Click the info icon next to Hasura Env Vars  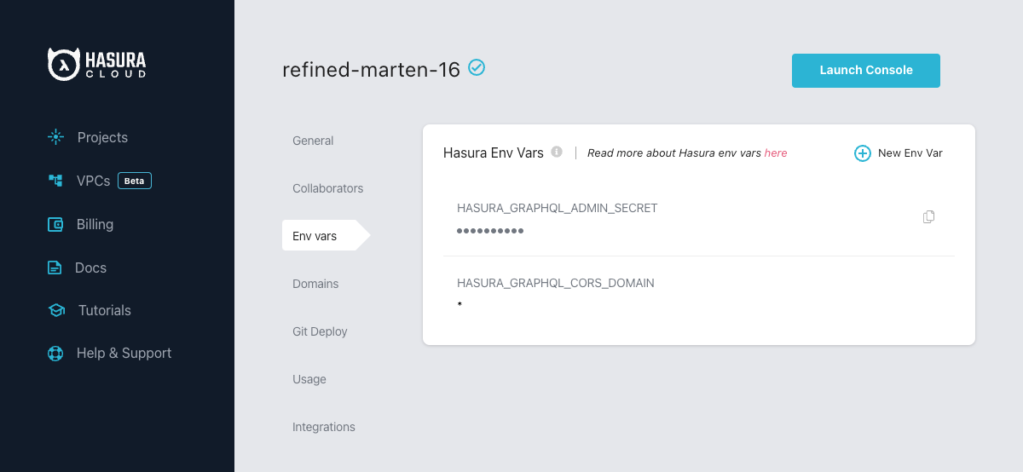tap(557, 152)
